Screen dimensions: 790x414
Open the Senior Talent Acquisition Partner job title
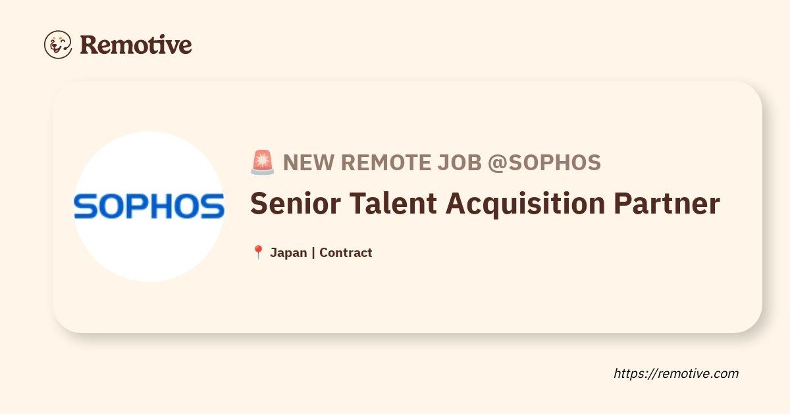pyautogui.click(x=485, y=204)
